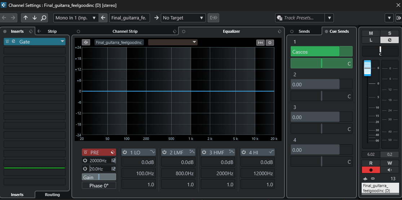Screen dimensions: 402x200
Task: Open the Gate insert plugin dropdown arrow
Action: (62, 41)
